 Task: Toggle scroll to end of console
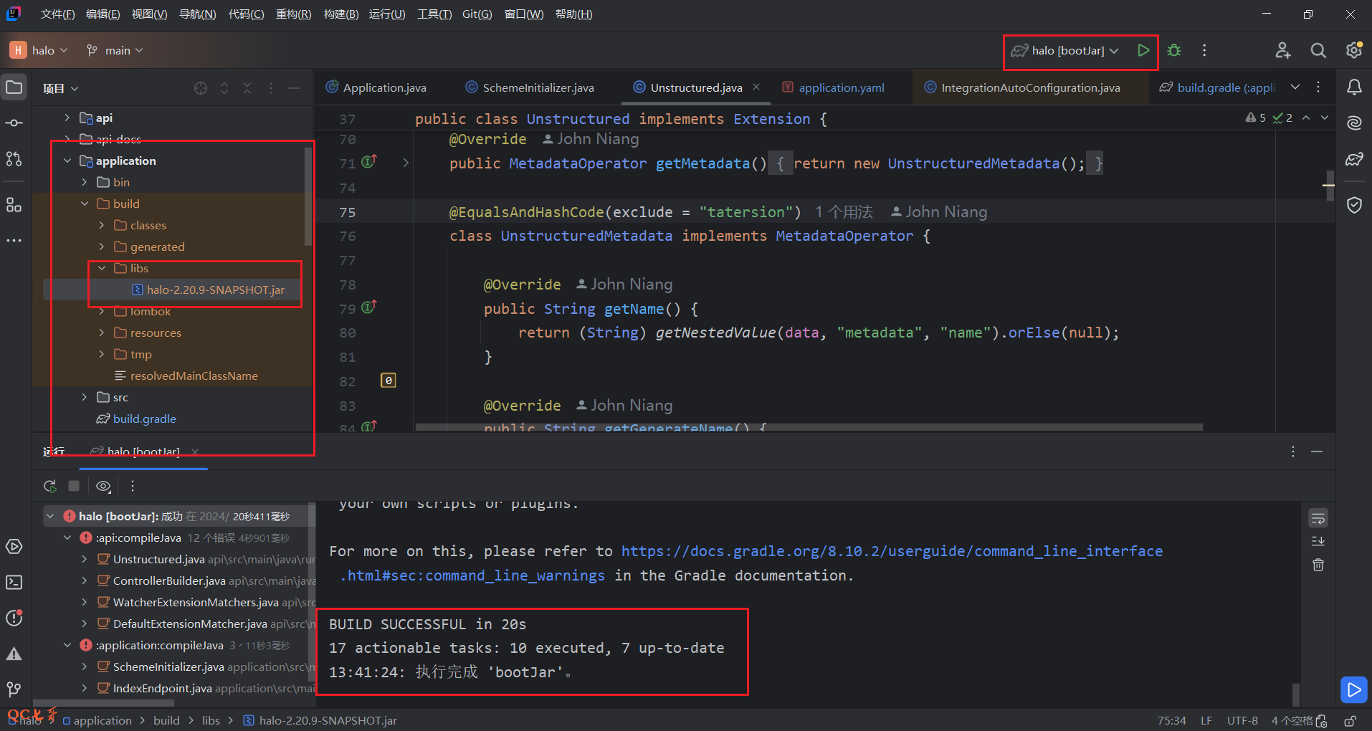click(x=1318, y=542)
